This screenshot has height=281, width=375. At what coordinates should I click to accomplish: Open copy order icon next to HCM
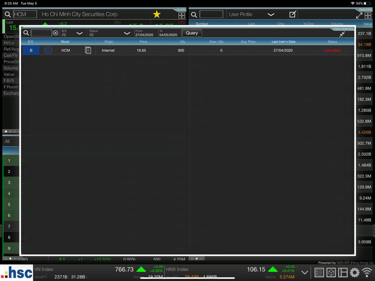pos(88,51)
